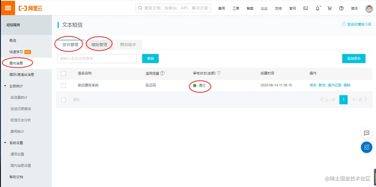Screen dimensions: 376x187
Task: Check the 航空票务系统 row checkbox
Action: [63, 85]
